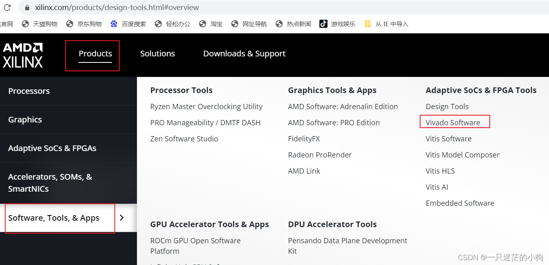Screen dimensions: 549x265
Task: Open the 轻松办公 bookmark
Action: 172,24
